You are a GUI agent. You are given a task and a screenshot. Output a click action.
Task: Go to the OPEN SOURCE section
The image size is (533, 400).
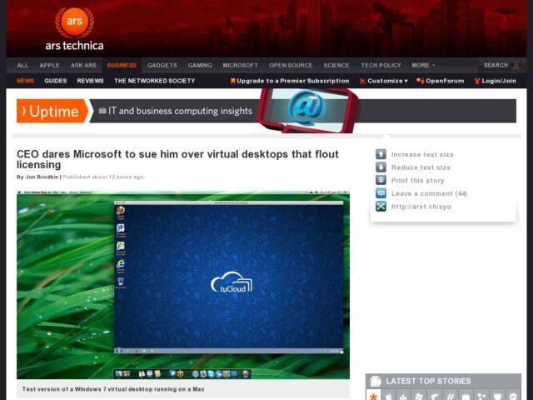point(291,65)
